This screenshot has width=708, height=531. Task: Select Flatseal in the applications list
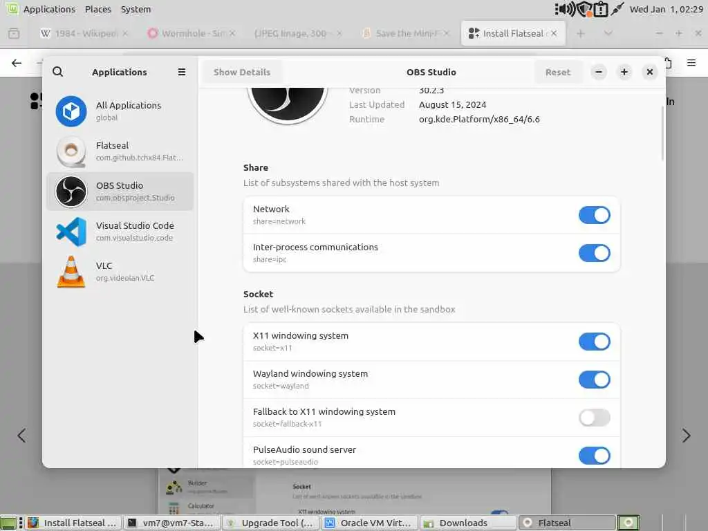[120, 151]
